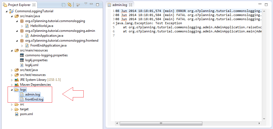Image resolution: width=273 pixels, height=129 pixels.
Task: Expand the HelloWorld.java node
Action: (22, 26)
